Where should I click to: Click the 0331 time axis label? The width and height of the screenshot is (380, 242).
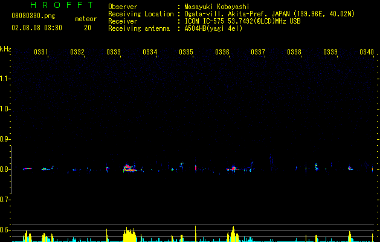(x=41, y=51)
